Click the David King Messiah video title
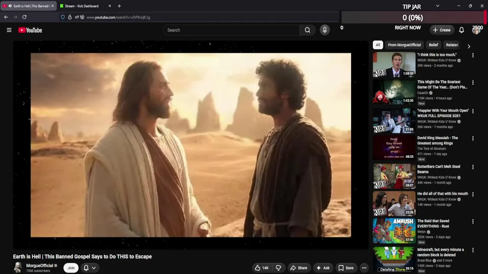The width and height of the screenshot is (488, 274). pos(438,140)
